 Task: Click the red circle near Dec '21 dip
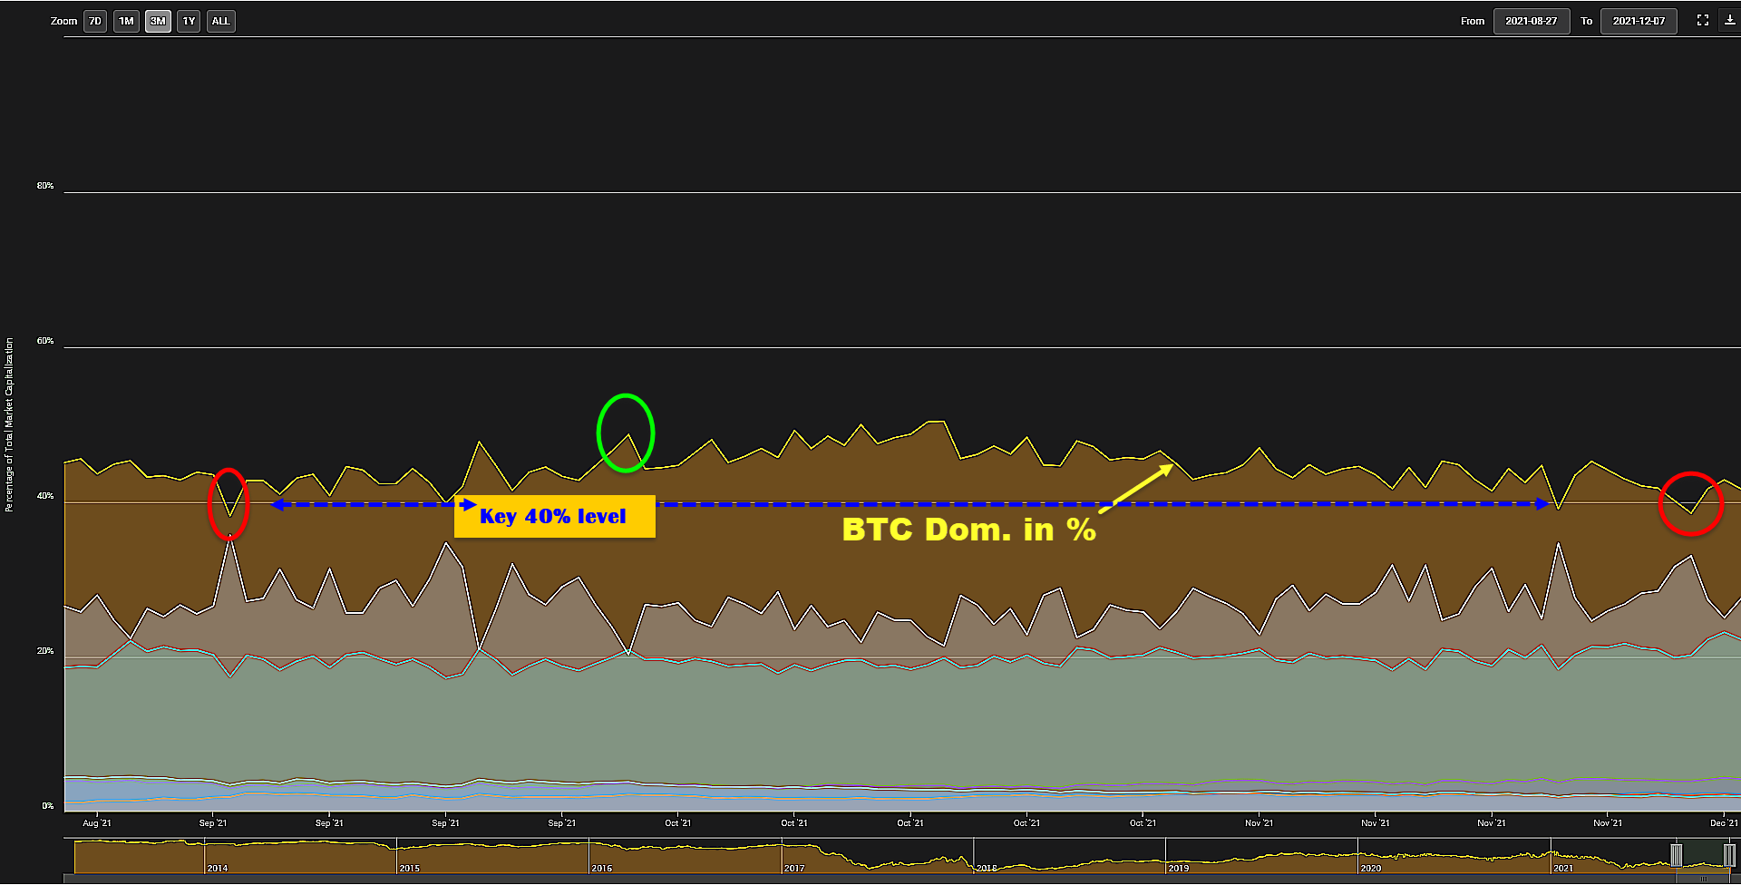pos(1690,503)
